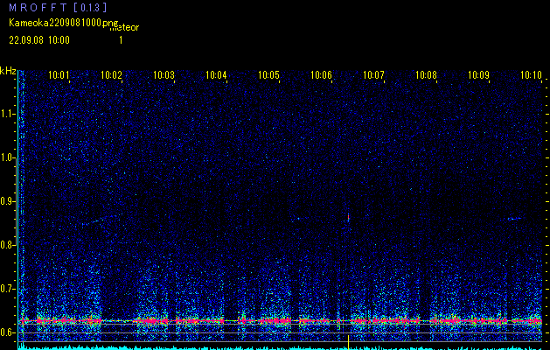Click the faint echo streak before 10:10
Viewport: 550px width, 350px height.
pyautogui.click(x=514, y=219)
